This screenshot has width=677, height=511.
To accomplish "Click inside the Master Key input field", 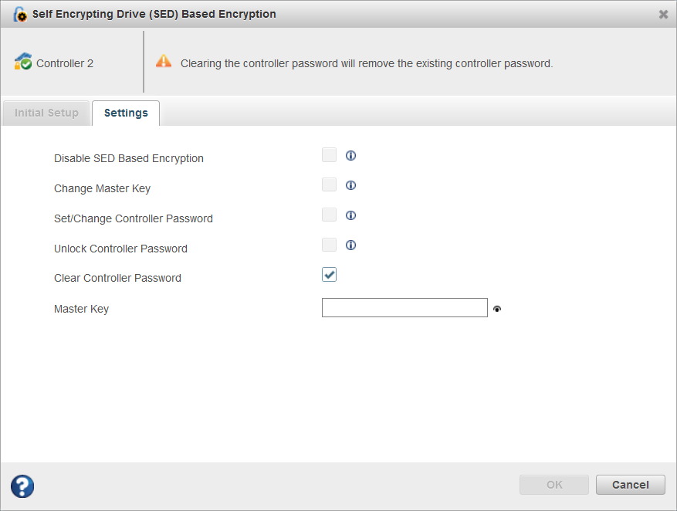I will pyautogui.click(x=405, y=307).
